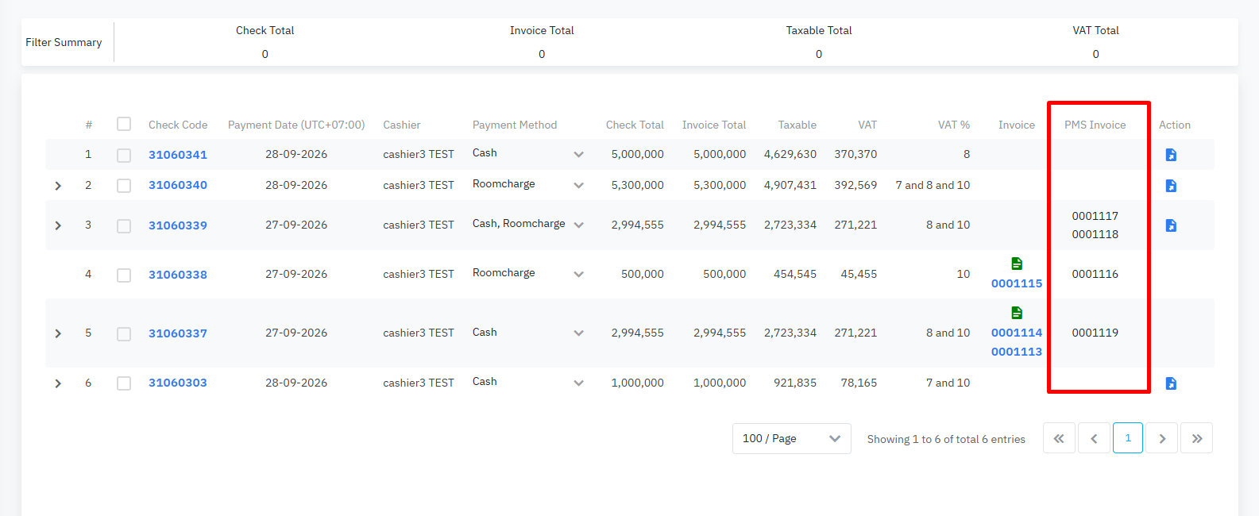Click the action icon for check 31060339
The width and height of the screenshot is (1259, 516).
[1171, 225]
